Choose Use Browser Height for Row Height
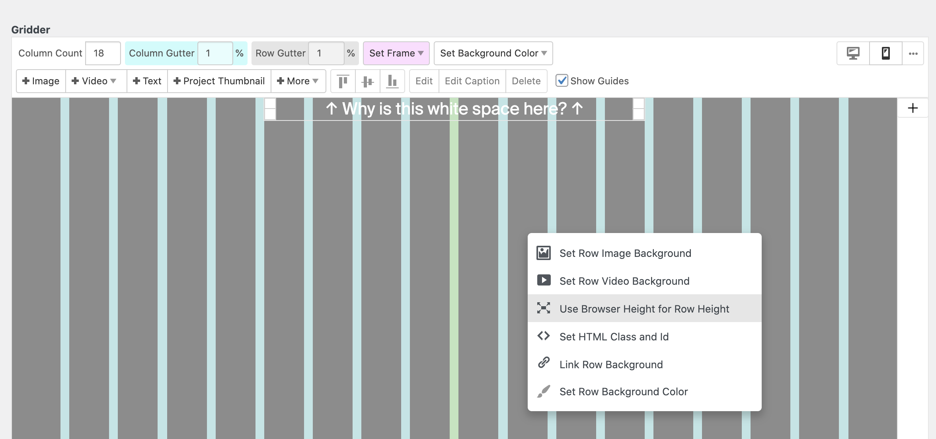This screenshot has width=936, height=439. 644,309
